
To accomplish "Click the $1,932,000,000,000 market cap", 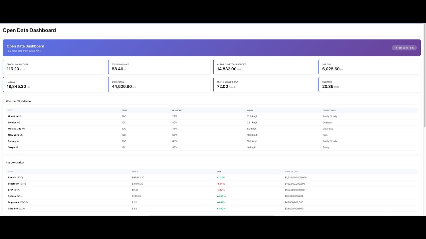I will [x=296, y=178].
